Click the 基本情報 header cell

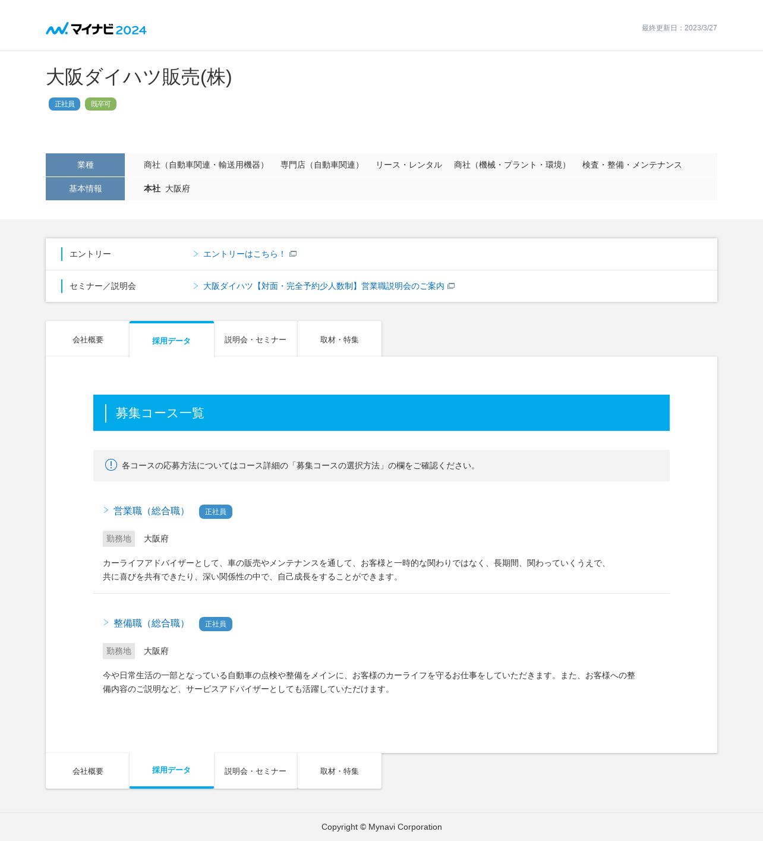pyautogui.click(x=85, y=188)
